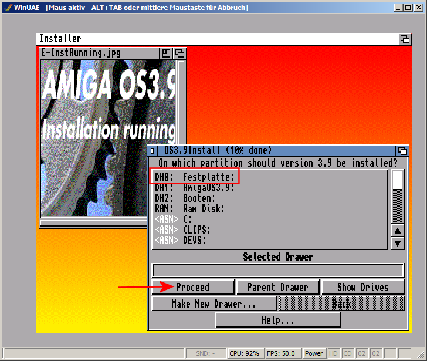The image size is (427, 361).
Task: Click E-InstRunning.jpg window zoom gadget
Action: [x=166, y=53]
